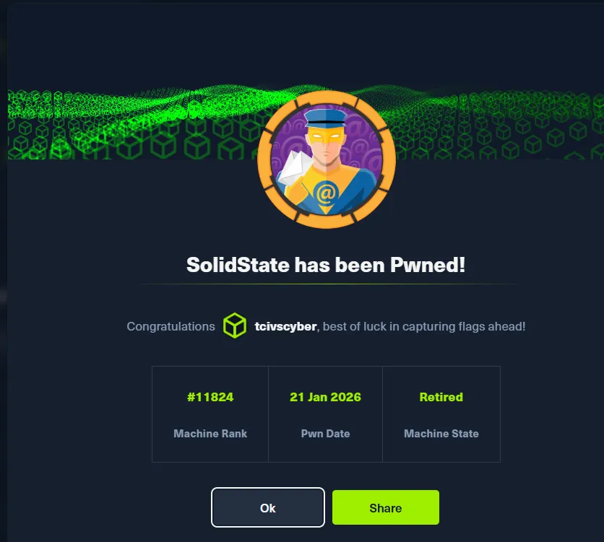Click the Machine Rank label

point(210,434)
